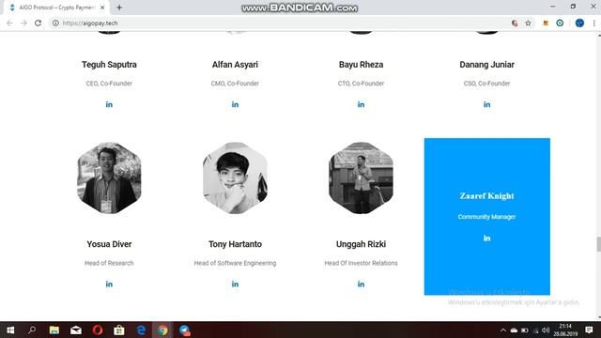601x338 pixels.
Task: Launch Microsoft Edge from the taskbar
Action: click(x=141, y=330)
